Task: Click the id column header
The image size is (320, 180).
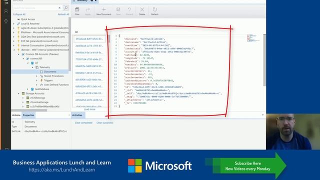Action: (x=76, y=32)
